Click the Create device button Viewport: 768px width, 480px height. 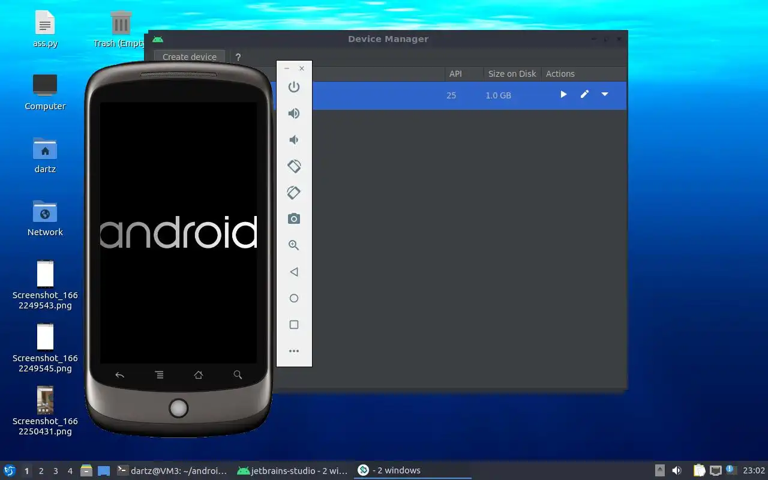point(190,57)
